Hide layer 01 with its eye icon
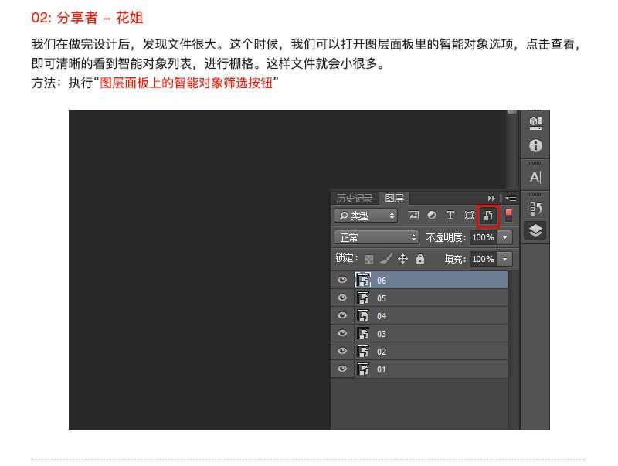The height and width of the screenshot is (466, 618). coord(342,369)
